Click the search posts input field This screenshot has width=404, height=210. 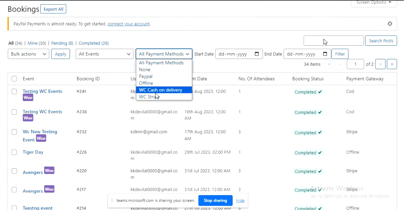pyautogui.click(x=333, y=41)
